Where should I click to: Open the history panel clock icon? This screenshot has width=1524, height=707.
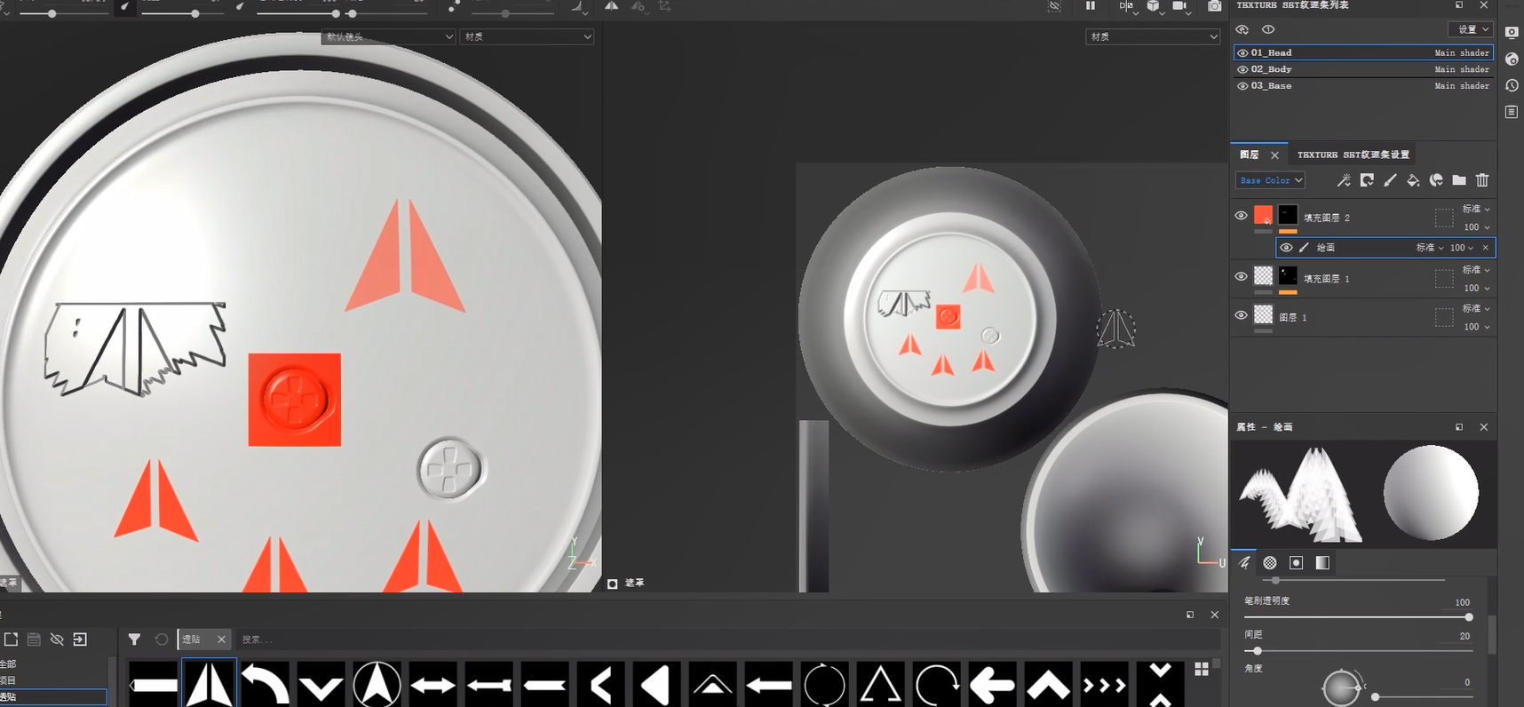pos(1512,86)
